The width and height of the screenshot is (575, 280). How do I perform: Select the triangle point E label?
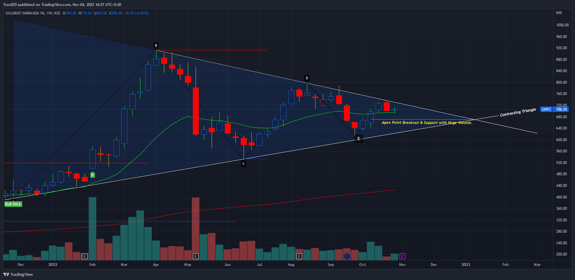359,139
